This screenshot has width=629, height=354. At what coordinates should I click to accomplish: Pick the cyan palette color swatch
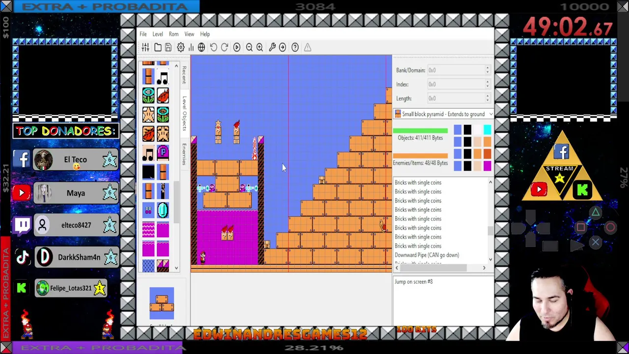487,130
